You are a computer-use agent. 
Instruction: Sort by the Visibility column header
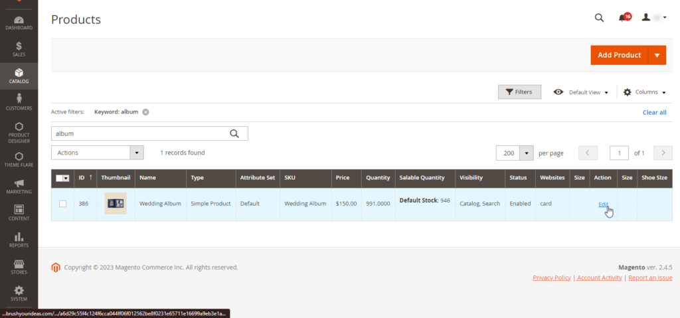(x=480, y=178)
